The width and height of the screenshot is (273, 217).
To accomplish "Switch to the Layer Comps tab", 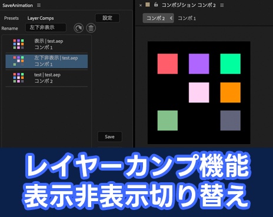I will point(41,18).
